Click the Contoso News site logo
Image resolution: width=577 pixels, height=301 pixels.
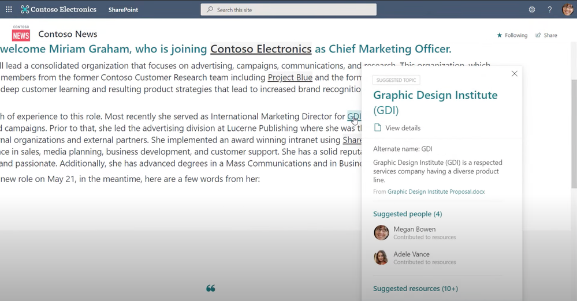21,34
